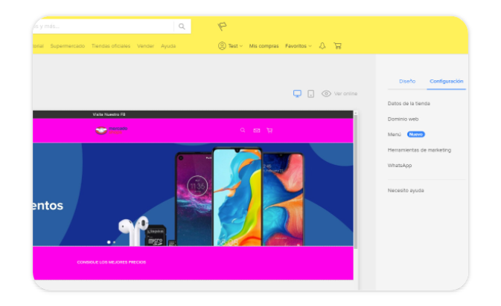Viewport: 501px width, 306px height.
Task: Expand the Test account dropdown
Action: (x=235, y=46)
